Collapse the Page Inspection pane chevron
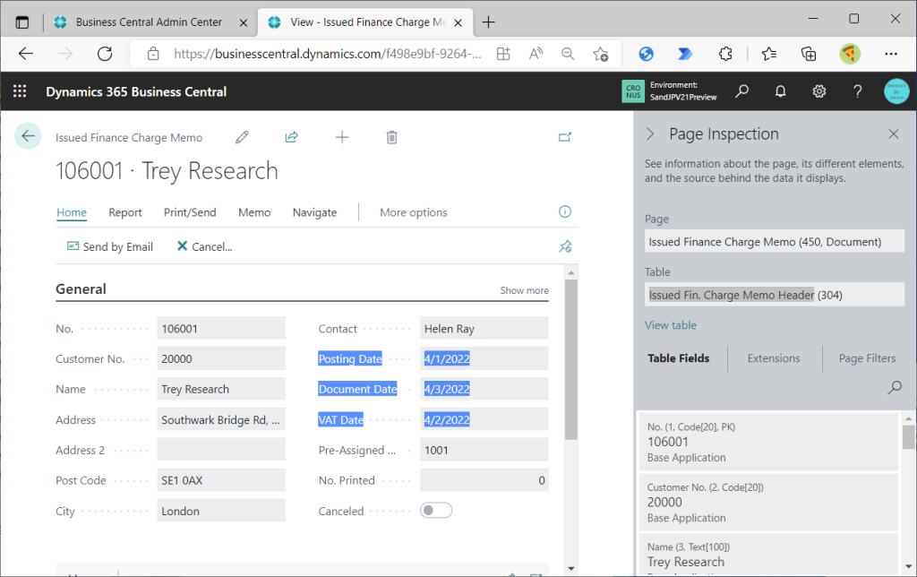Screen dimensions: 917x577 [x=650, y=134]
